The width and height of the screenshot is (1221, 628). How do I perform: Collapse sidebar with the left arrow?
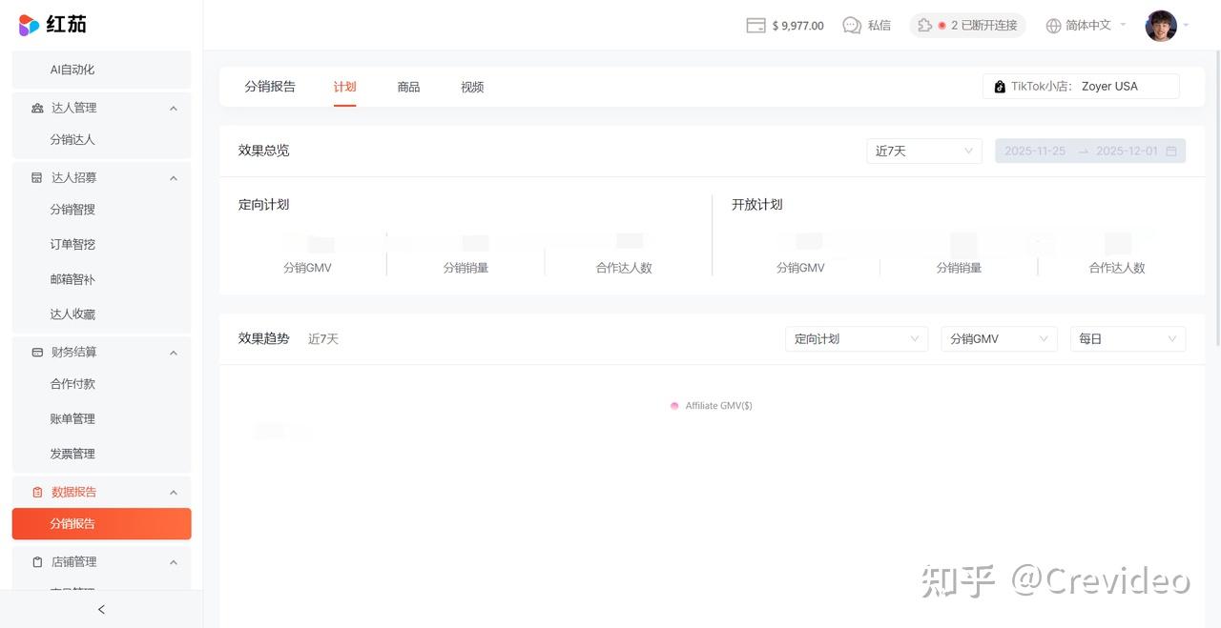point(101,609)
